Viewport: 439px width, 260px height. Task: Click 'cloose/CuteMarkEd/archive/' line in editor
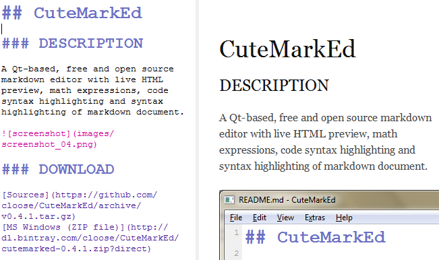click(71, 205)
